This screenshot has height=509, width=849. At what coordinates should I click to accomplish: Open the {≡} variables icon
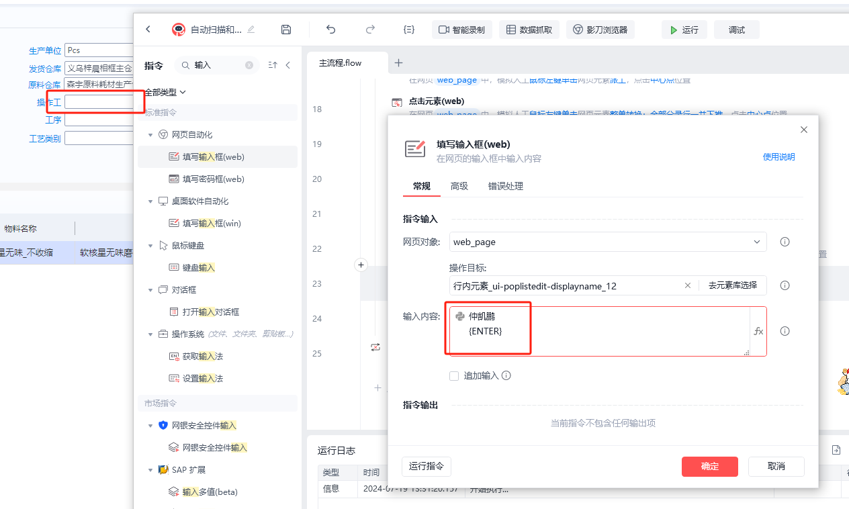click(408, 30)
